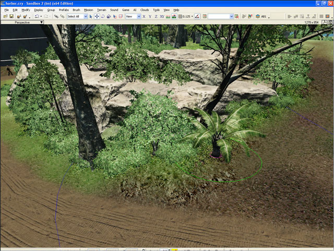Open the layer stack icon beside AB1
The image size is (334, 251).
tap(258, 16)
